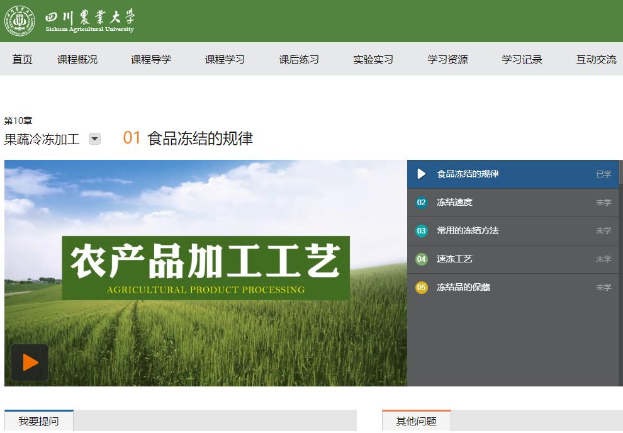Click the 果蔬冷冻加工 chapter title text
Screen dimensions: 623x433
coord(42,139)
